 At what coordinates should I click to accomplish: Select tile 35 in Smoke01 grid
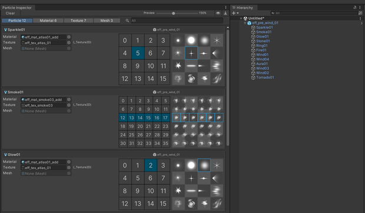[x=165, y=143]
